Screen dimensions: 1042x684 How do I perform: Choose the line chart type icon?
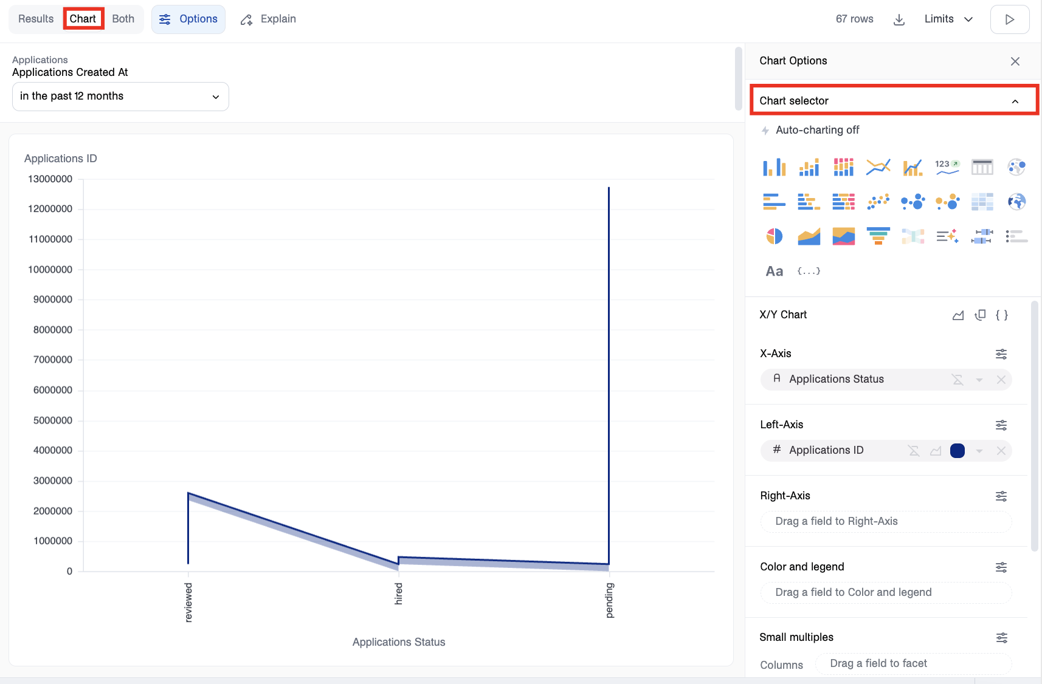point(878,167)
